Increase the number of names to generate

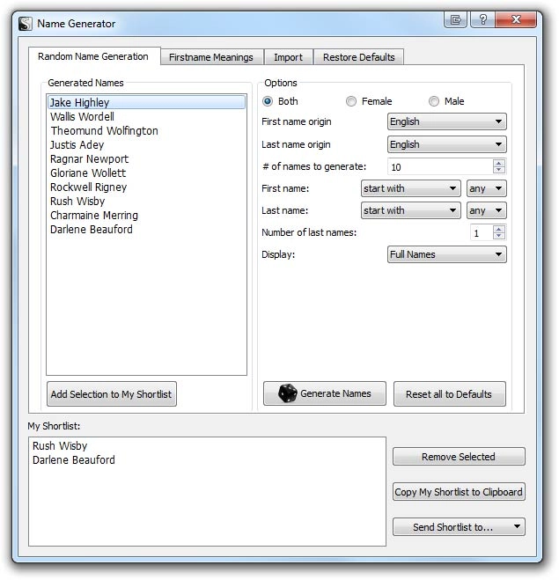coord(499,163)
